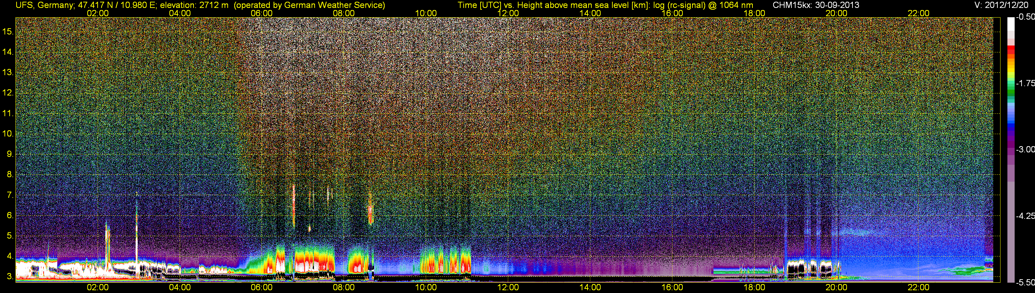The image size is (1035, 293).
Task: Click the height axis label "13."
Action: (x=8, y=73)
